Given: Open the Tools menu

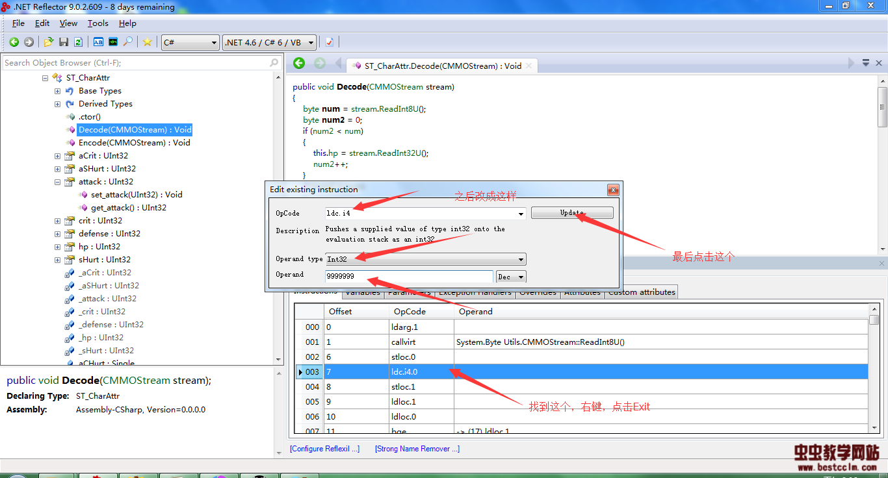Looking at the screenshot, I should tap(98, 23).
